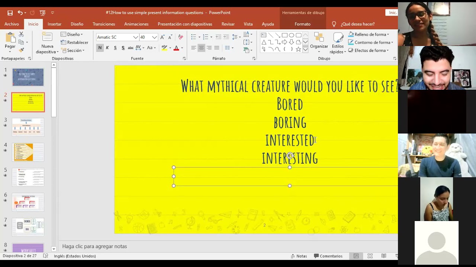Switch to the Transiciones tab
Image resolution: width=476 pixels, height=267 pixels.
pyautogui.click(x=104, y=24)
